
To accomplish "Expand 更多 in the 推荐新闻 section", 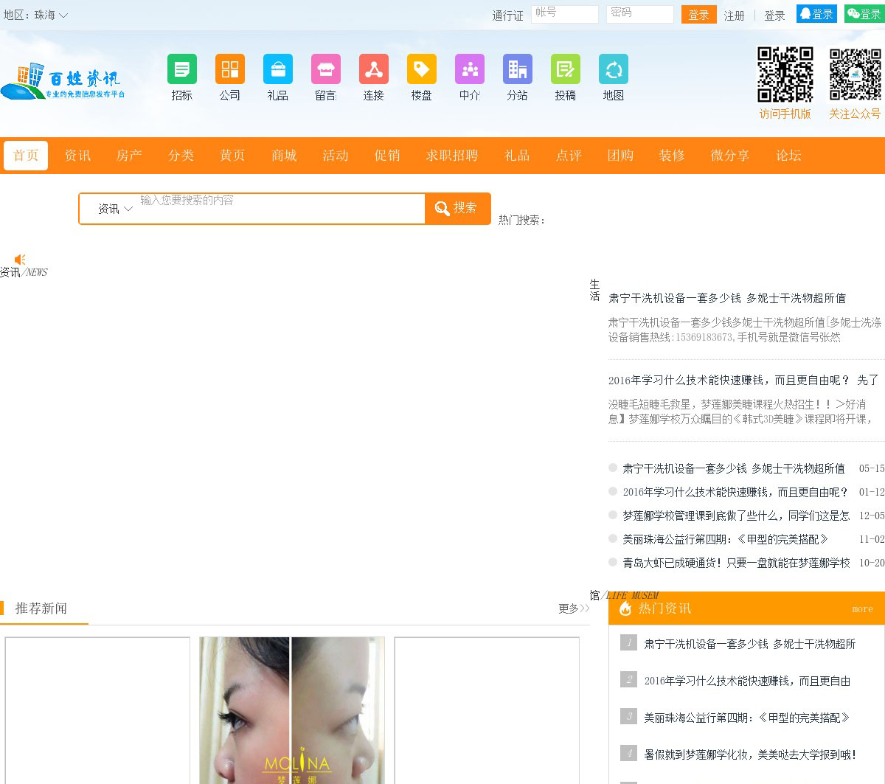I will pyautogui.click(x=573, y=608).
